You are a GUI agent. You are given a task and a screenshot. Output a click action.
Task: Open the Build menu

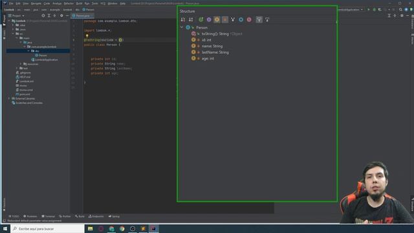tap(79, 3)
